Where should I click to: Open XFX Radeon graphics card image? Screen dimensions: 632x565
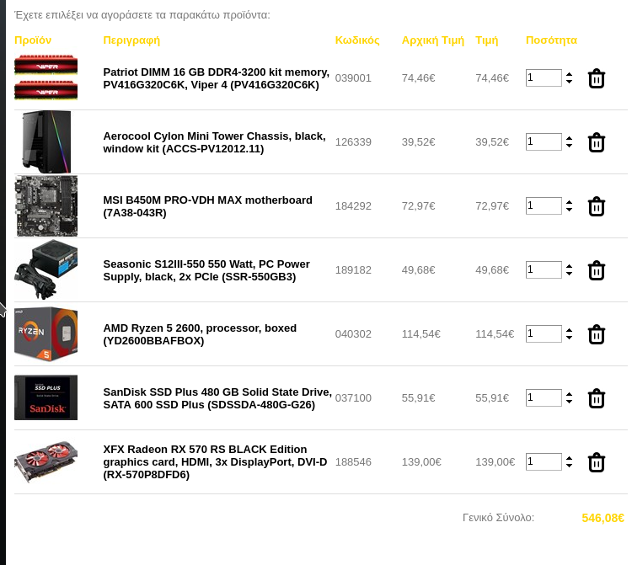pyautogui.click(x=46, y=461)
